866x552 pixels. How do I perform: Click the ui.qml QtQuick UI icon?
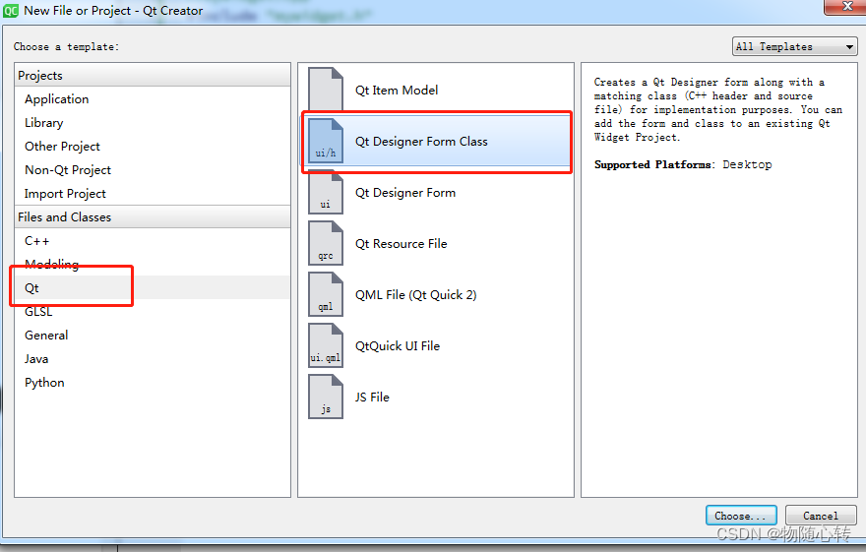point(326,345)
